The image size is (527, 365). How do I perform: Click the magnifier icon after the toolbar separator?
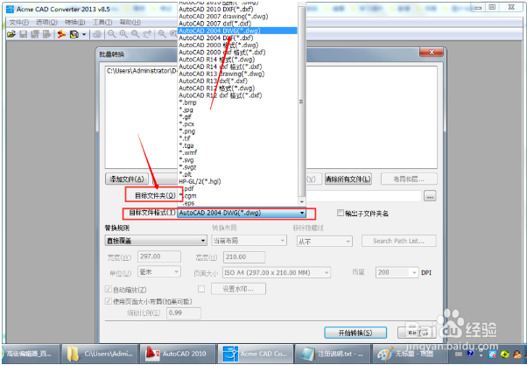pos(162,34)
